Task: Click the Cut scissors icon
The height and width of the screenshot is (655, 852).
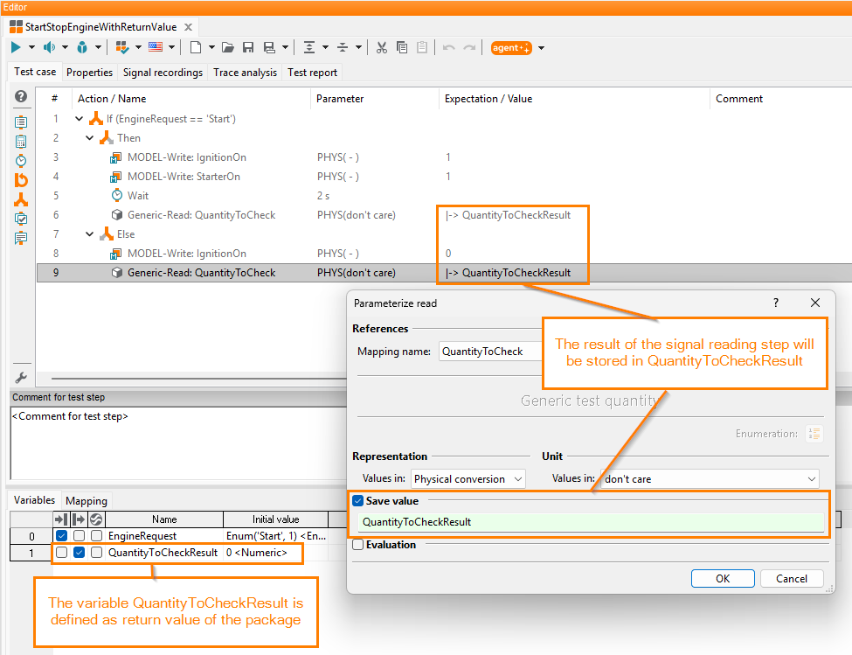Action: (382, 48)
